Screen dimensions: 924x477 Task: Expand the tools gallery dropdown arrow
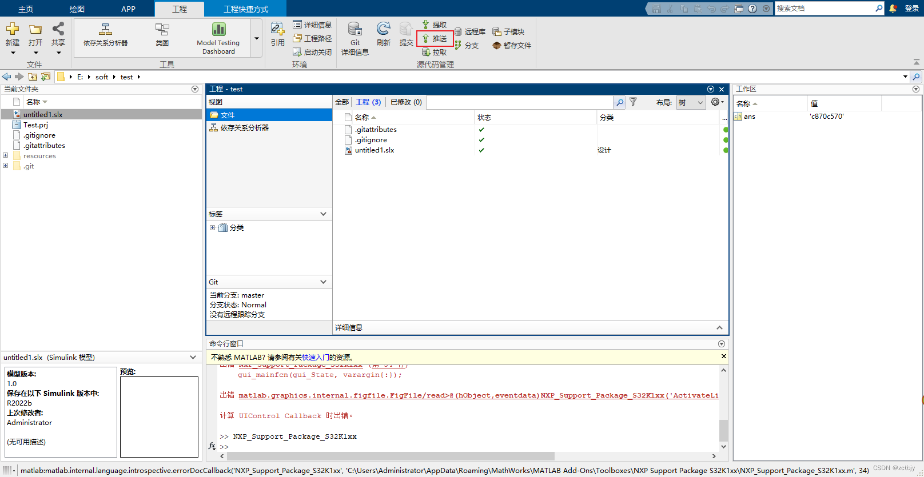point(257,38)
